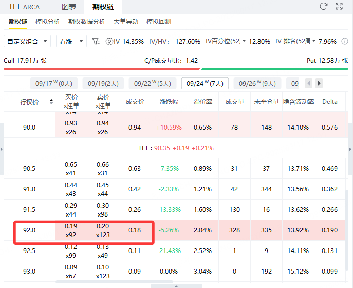Click the TLT ARCA symbol title
Viewport: 353px width, 288px height.
pyautogui.click(x=24, y=7)
